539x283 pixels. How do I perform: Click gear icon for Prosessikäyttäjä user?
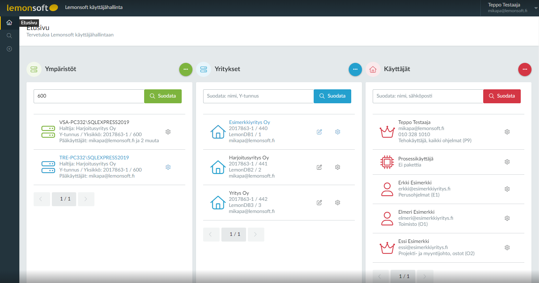click(507, 162)
